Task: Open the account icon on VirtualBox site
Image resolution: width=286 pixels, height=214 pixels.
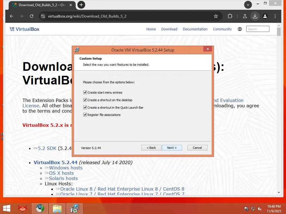Action: [240, 29]
